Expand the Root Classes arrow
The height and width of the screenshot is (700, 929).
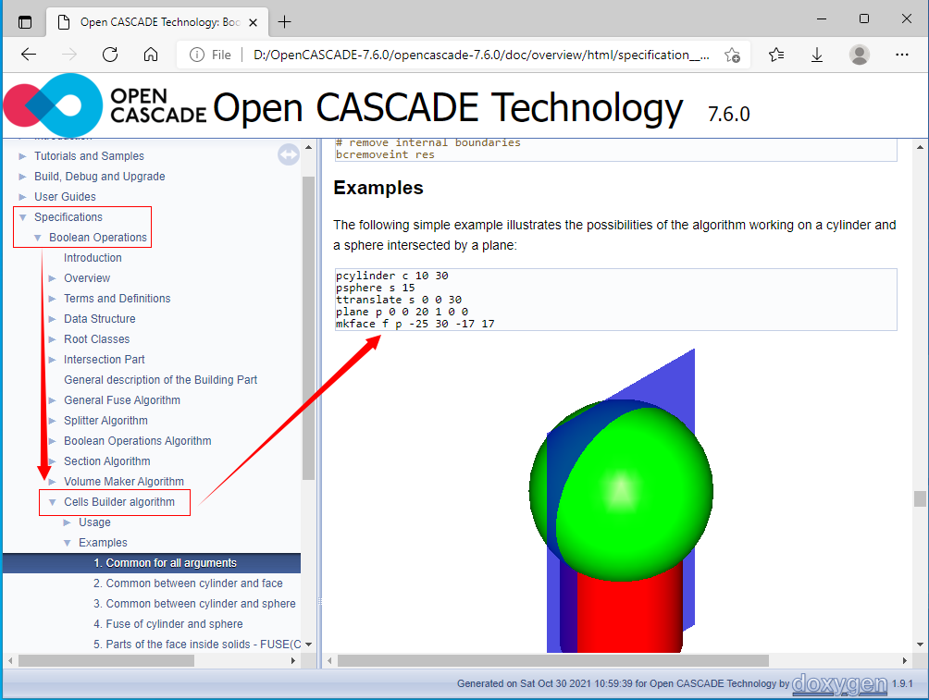(52, 339)
